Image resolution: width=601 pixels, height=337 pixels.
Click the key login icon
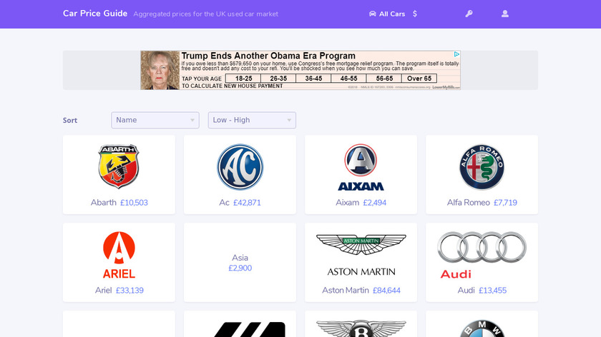(x=469, y=14)
